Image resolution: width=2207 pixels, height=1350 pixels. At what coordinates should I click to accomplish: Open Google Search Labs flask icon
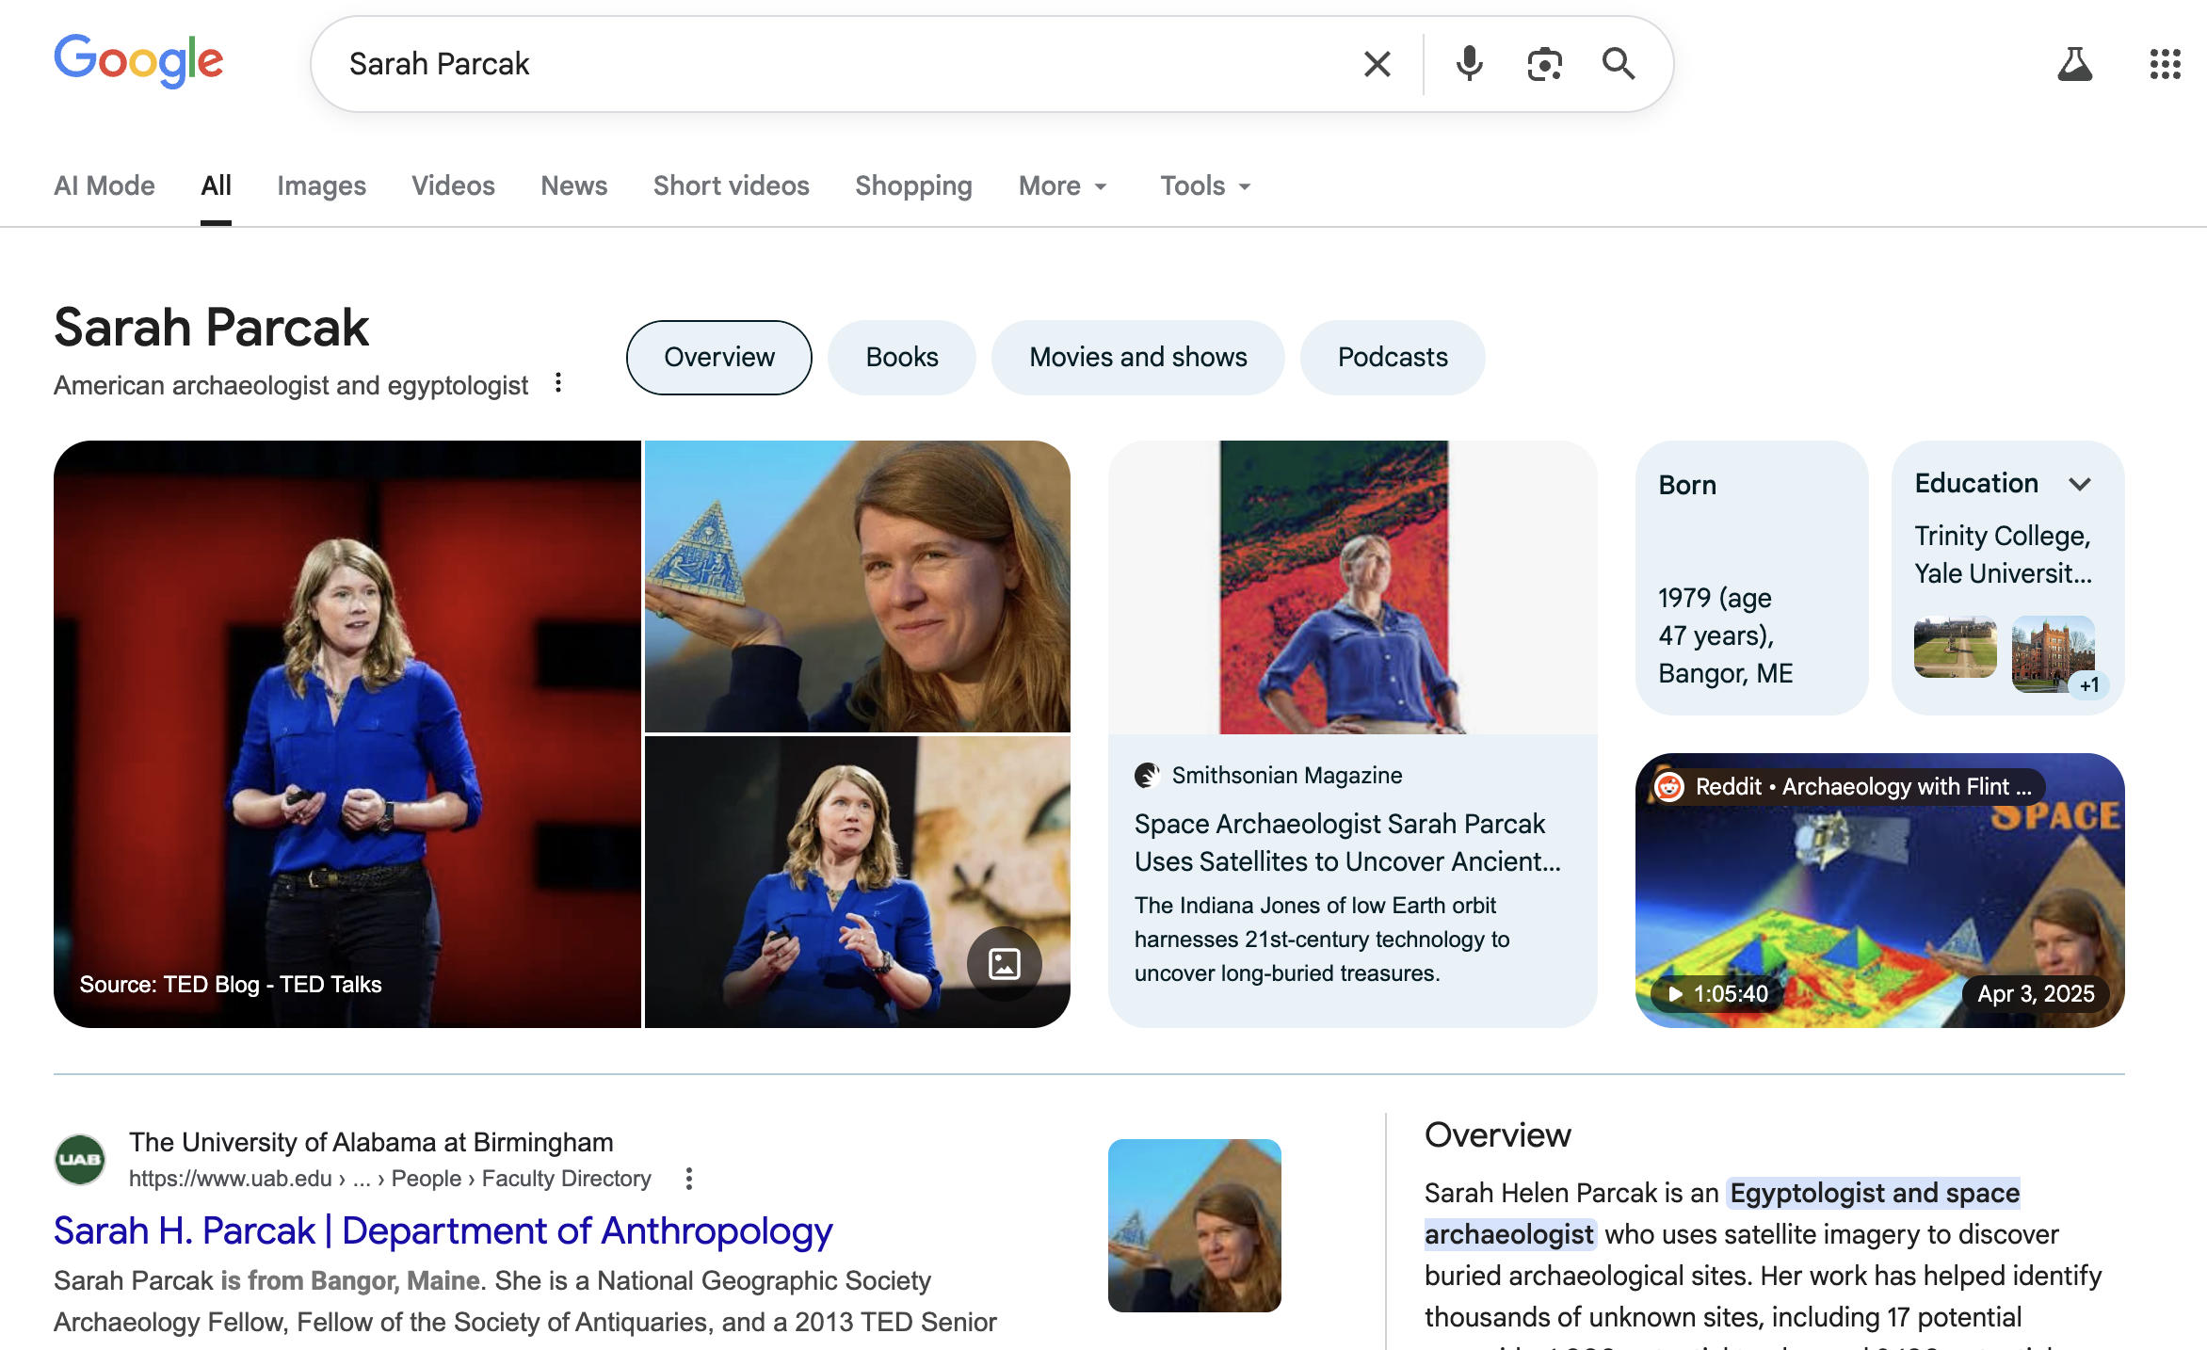[2076, 63]
